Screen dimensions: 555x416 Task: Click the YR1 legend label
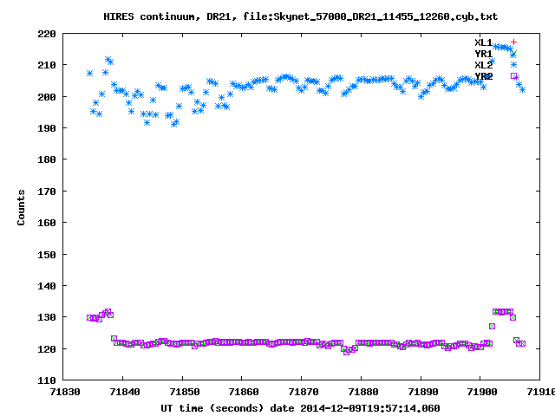[484, 54]
